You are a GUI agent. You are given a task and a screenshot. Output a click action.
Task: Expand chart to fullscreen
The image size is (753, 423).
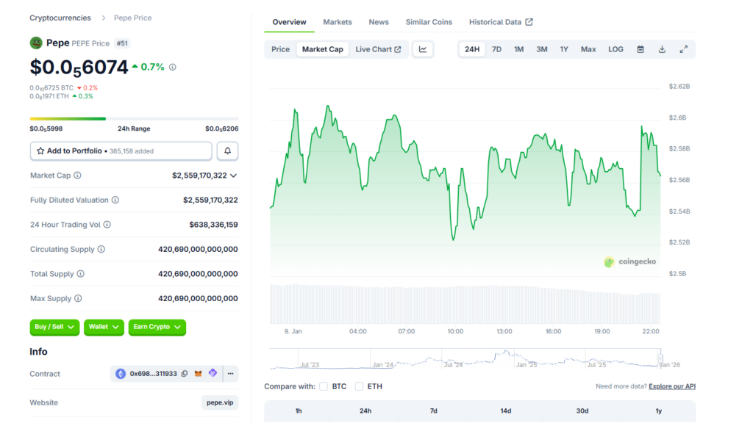point(683,49)
